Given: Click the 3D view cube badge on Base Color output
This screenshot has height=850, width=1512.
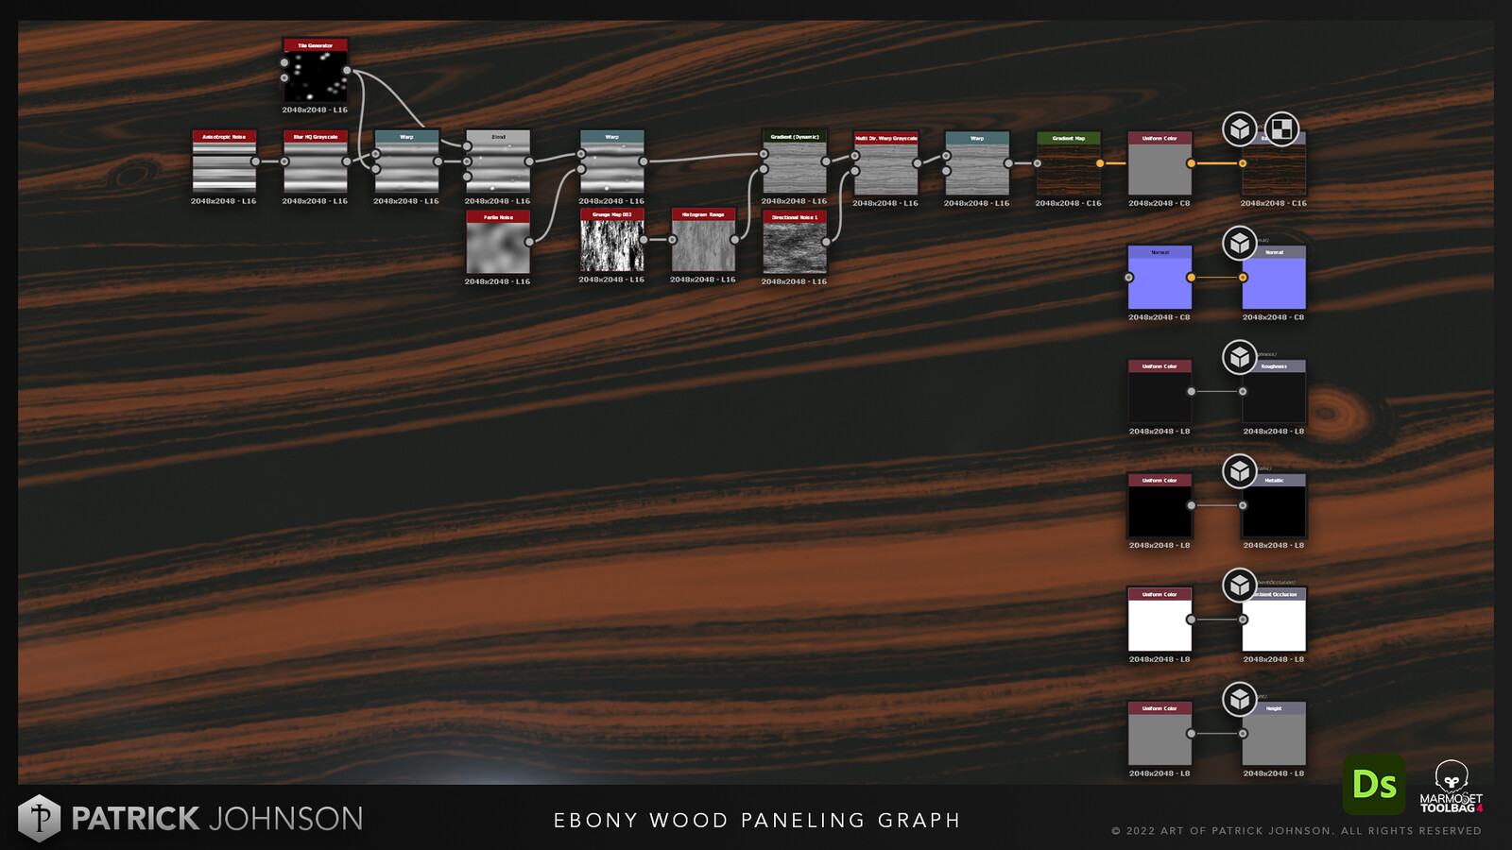Looking at the screenshot, I should click(x=1239, y=129).
